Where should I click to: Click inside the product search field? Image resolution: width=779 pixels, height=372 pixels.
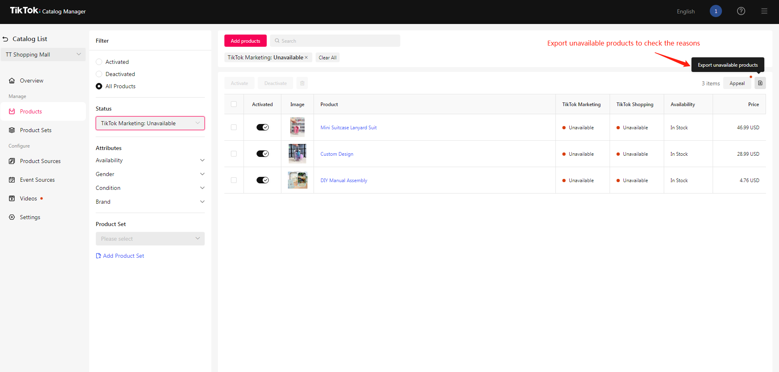(x=335, y=41)
